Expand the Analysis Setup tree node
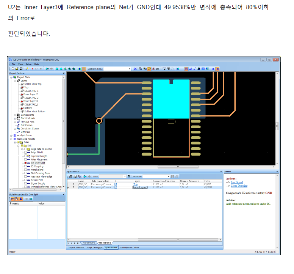This screenshot has height=274, width=294. click(11, 135)
